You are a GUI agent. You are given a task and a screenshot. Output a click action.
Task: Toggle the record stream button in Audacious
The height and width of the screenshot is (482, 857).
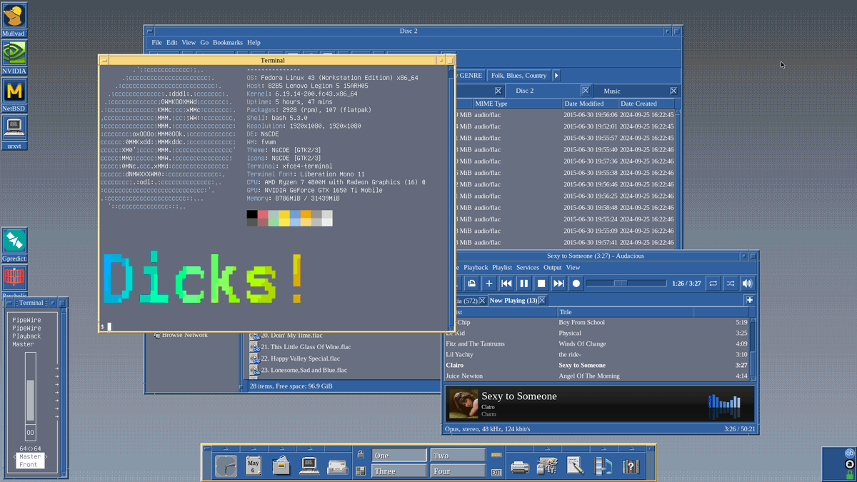[576, 283]
